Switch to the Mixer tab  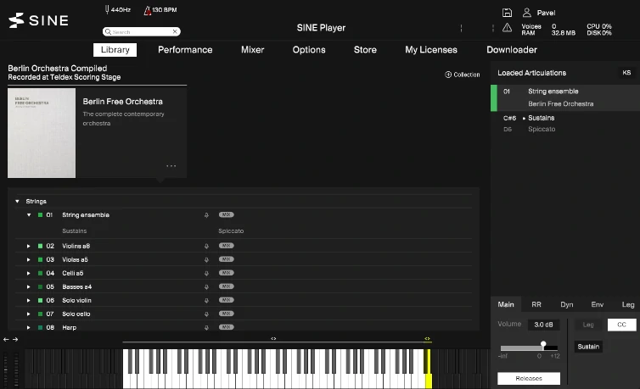(252, 50)
